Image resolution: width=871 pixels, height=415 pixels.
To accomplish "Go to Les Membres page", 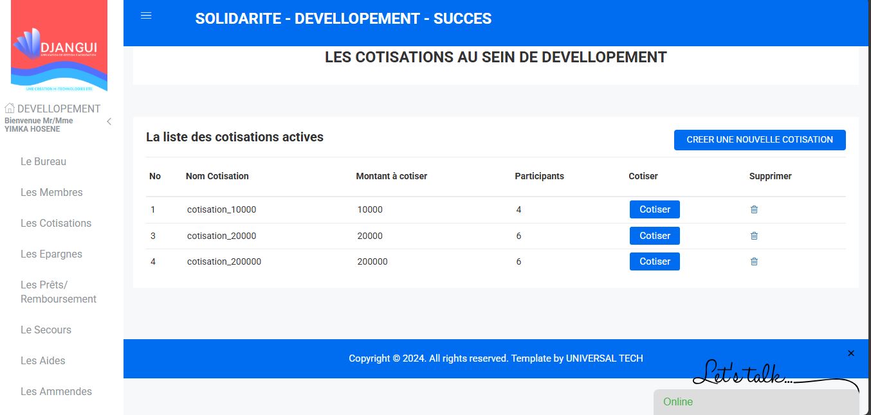I will click(x=51, y=193).
